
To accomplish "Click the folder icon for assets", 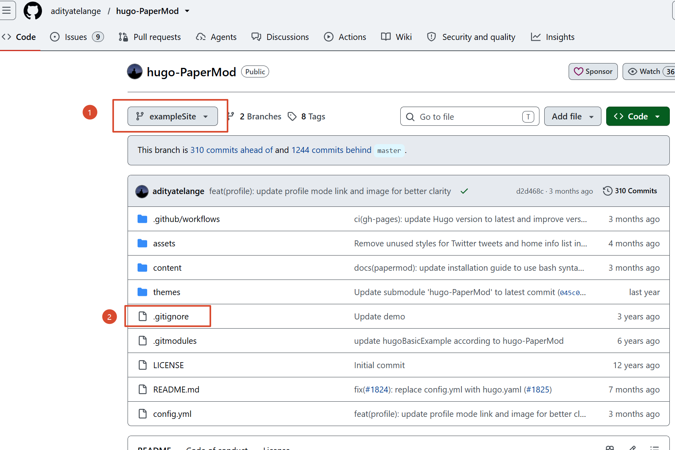I will coord(142,243).
